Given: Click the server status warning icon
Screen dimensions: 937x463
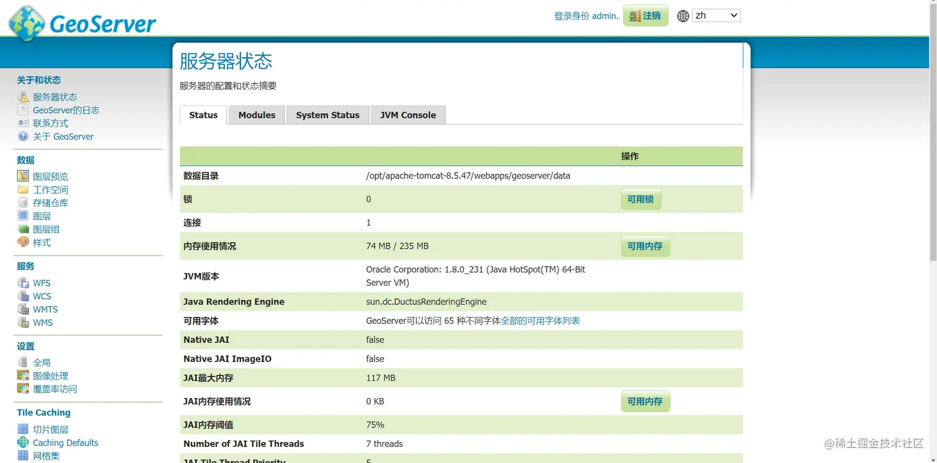Looking at the screenshot, I should [x=23, y=97].
